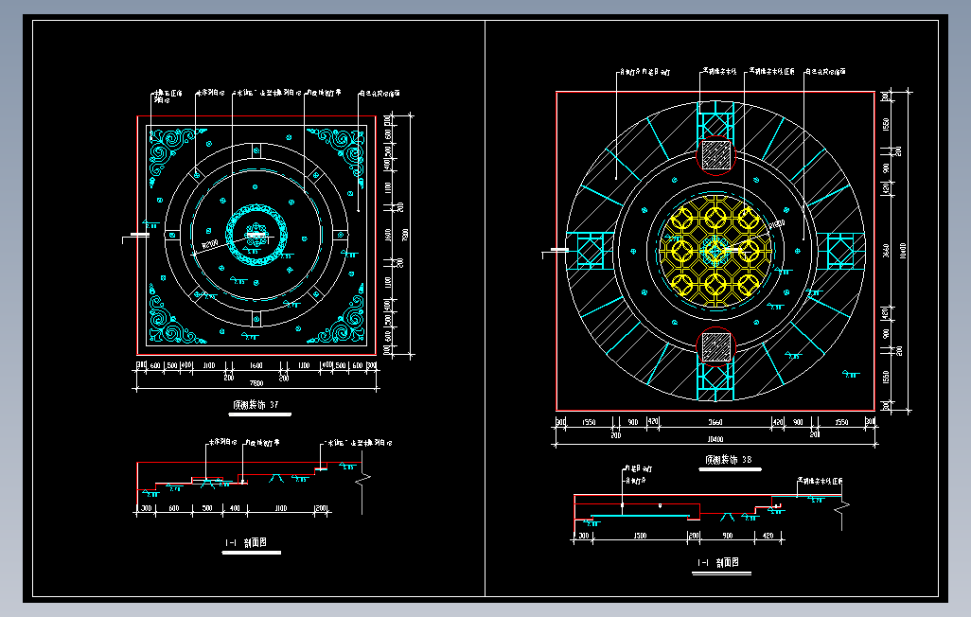Select the bottom-left corner scroll ornament in drawing 37
971x617 pixels.
[176, 314]
